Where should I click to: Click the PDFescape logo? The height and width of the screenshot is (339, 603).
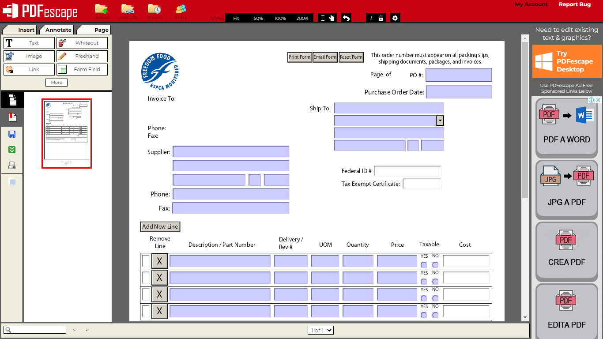point(41,11)
